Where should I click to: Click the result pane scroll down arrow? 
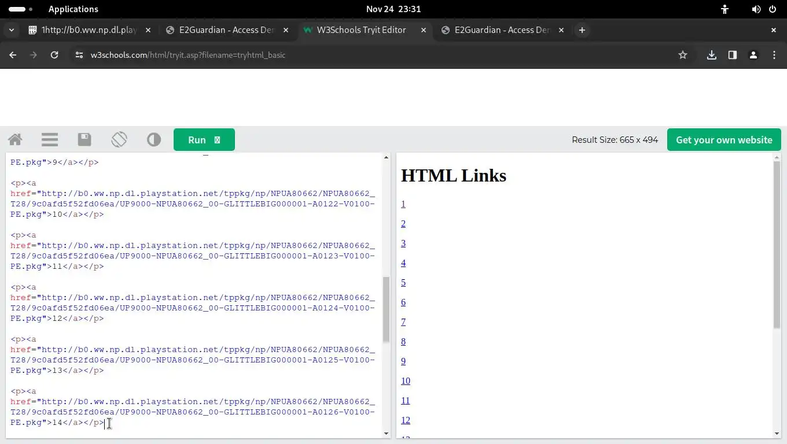pyautogui.click(x=777, y=434)
